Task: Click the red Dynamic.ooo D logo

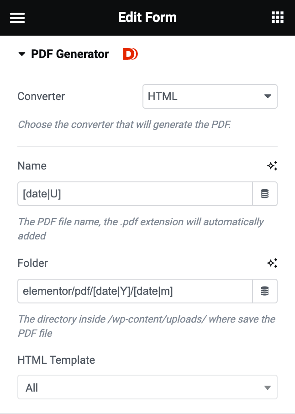Action: click(130, 54)
